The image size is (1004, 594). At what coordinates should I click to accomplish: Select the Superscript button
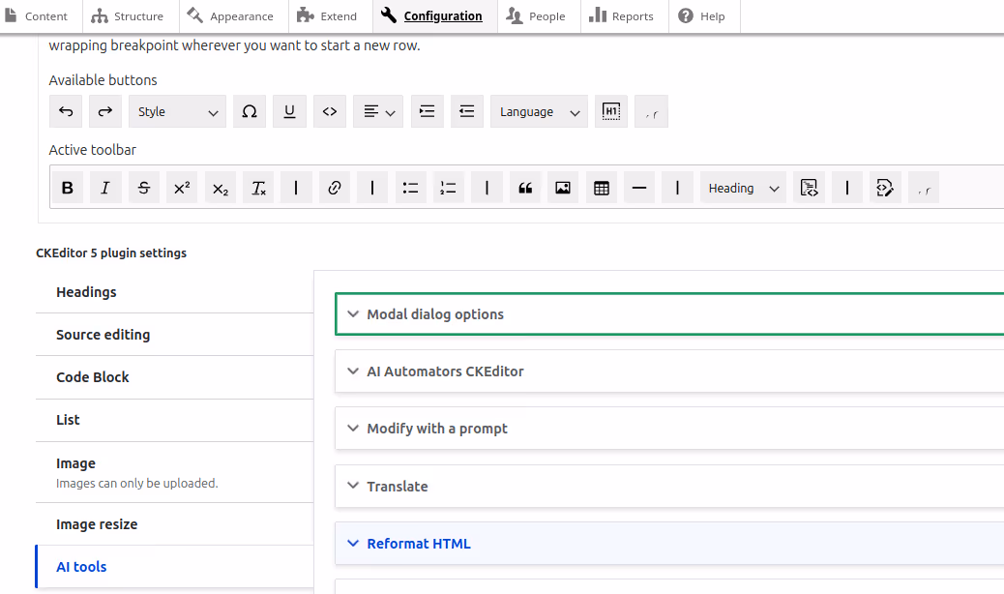[x=182, y=188]
